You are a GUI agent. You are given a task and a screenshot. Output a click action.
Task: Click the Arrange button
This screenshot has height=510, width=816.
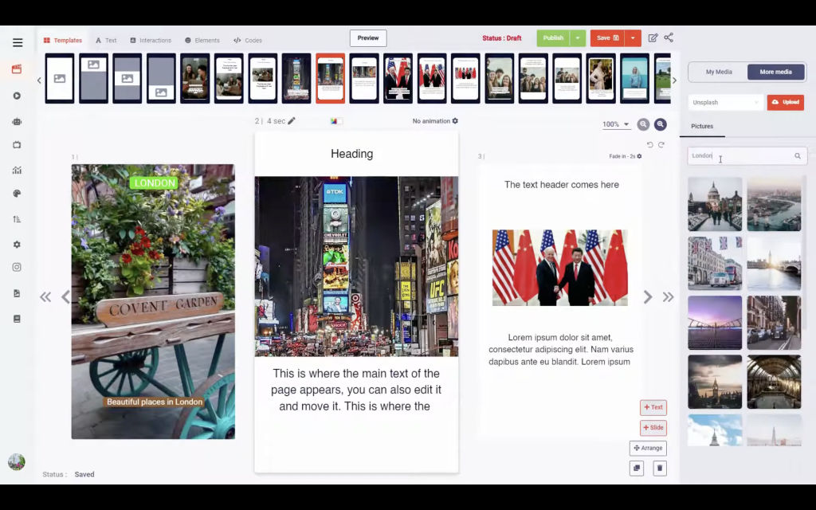click(x=648, y=448)
